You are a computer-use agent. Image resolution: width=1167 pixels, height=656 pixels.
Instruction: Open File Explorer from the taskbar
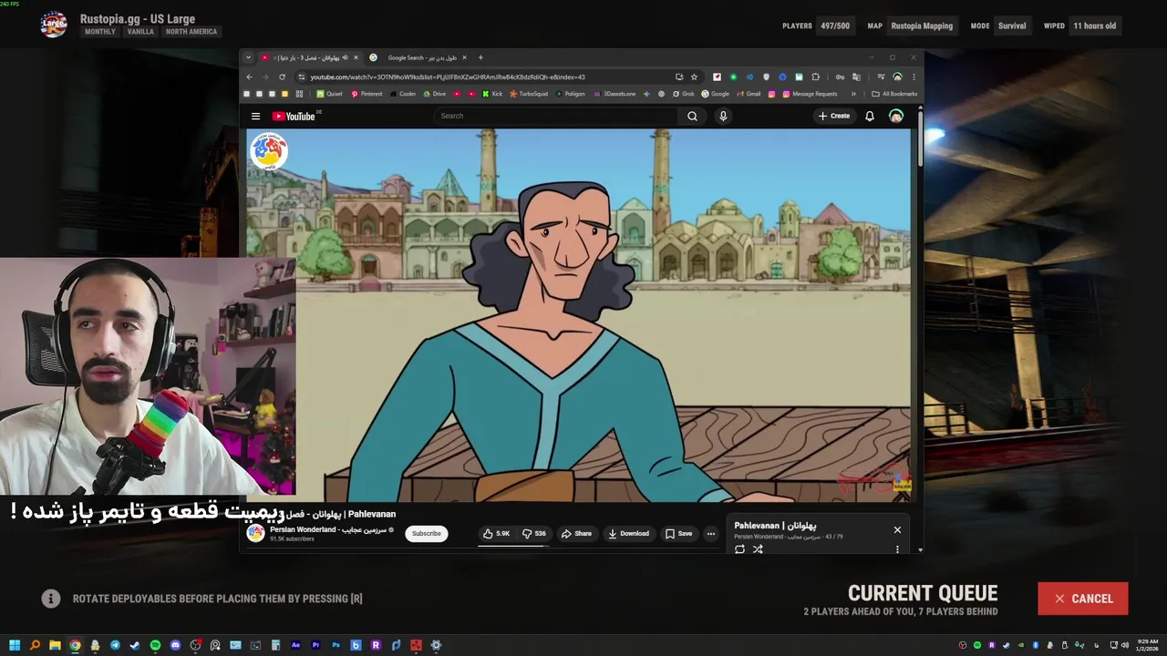point(55,645)
